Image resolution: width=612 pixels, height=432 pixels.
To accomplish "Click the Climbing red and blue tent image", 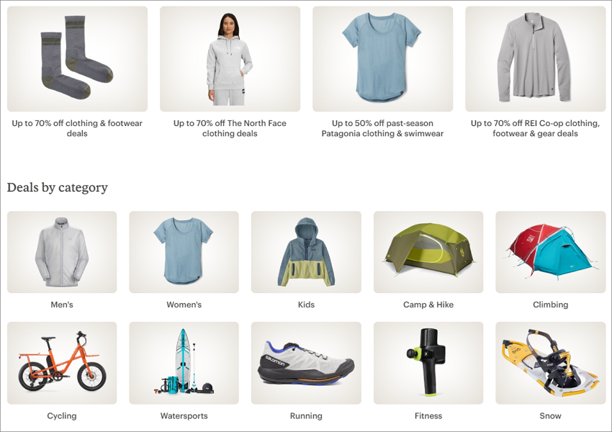I will click(x=550, y=252).
